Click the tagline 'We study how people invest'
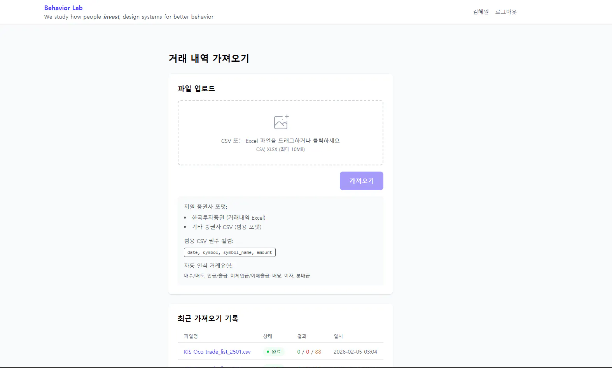This screenshot has width=612, height=368. click(129, 17)
